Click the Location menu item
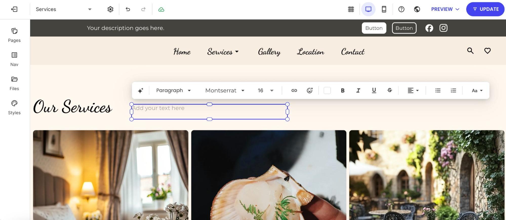Viewport: 506px width, 220px height. (x=311, y=52)
